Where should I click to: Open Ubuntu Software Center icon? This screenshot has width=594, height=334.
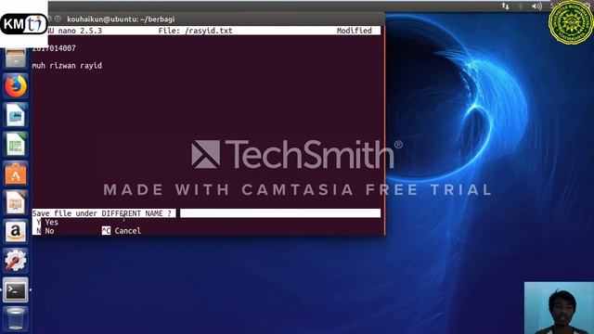pyautogui.click(x=16, y=173)
